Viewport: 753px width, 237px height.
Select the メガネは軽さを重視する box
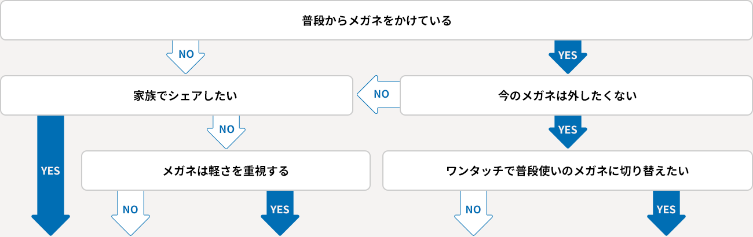[x=226, y=171]
